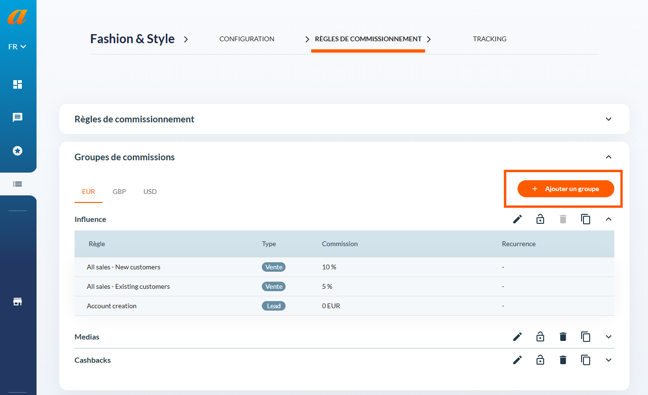Viewport: 648px width, 395px height.
Task: Edit the Medias group with the pencil icon
Action: (x=518, y=337)
